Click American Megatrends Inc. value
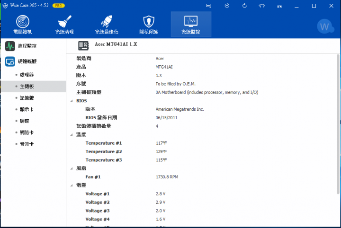The image size is (341, 228). 179,109
